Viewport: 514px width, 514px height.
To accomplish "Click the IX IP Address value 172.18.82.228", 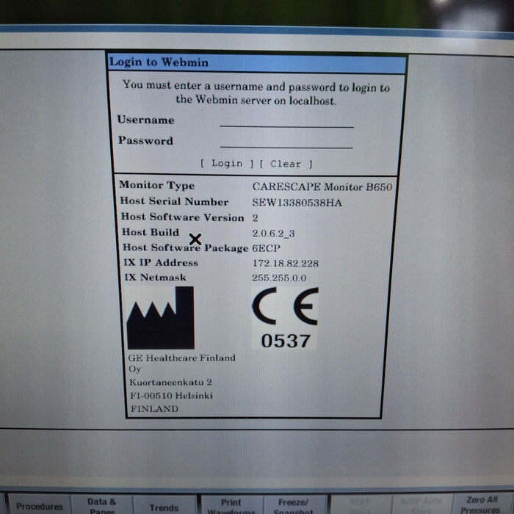I will [286, 263].
